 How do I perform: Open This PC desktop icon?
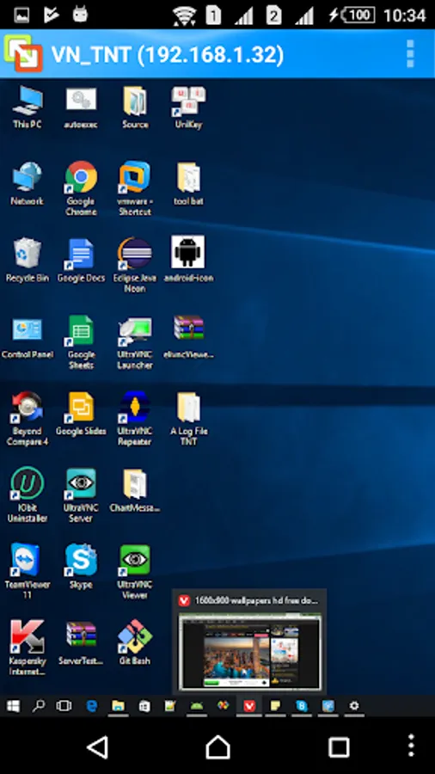coord(28,107)
